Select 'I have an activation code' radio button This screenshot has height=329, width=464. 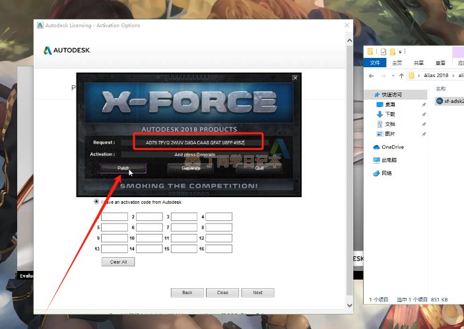[x=96, y=202]
